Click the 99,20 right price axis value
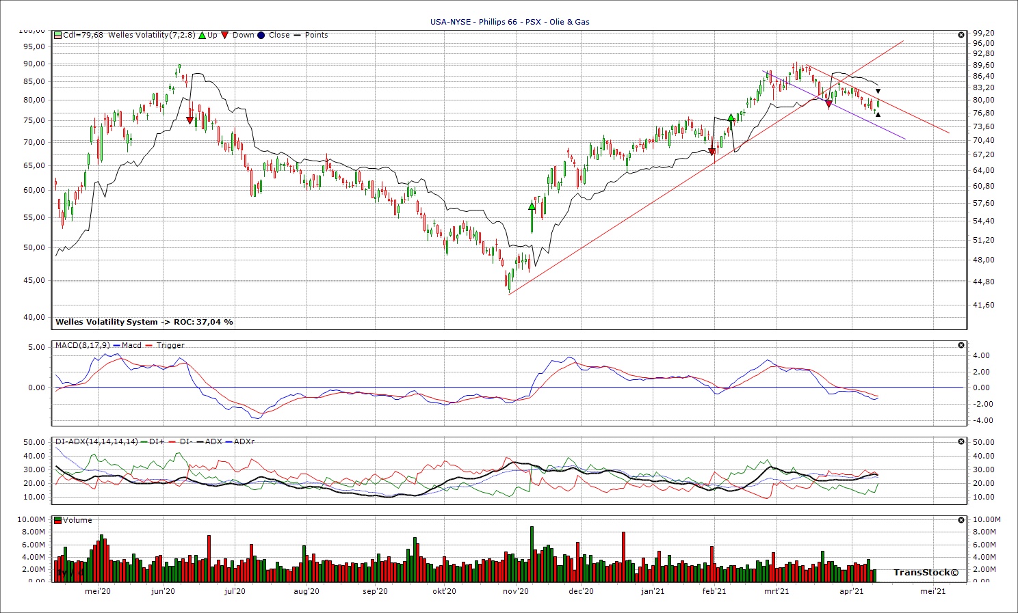 coord(983,33)
